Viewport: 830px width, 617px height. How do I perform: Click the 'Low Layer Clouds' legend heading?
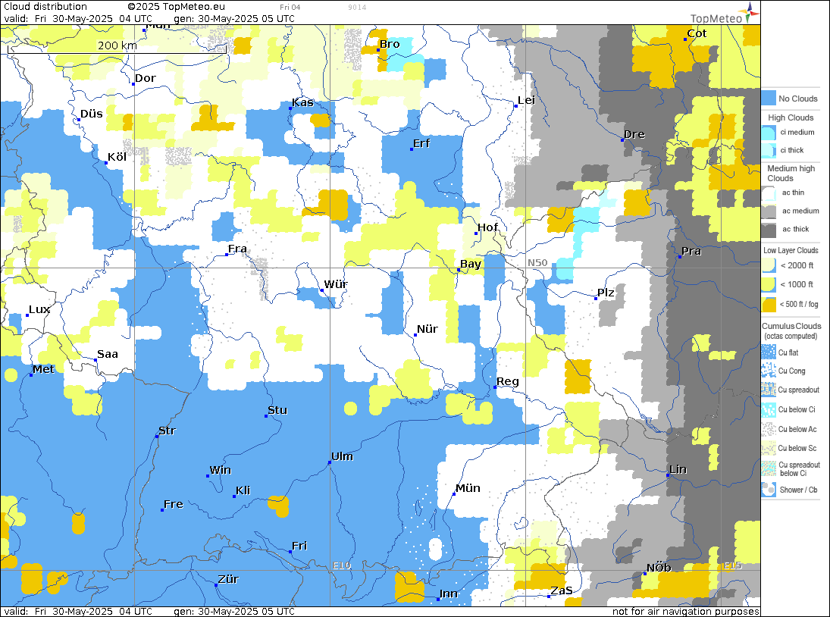pyautogui.click(x=791, y=250)
